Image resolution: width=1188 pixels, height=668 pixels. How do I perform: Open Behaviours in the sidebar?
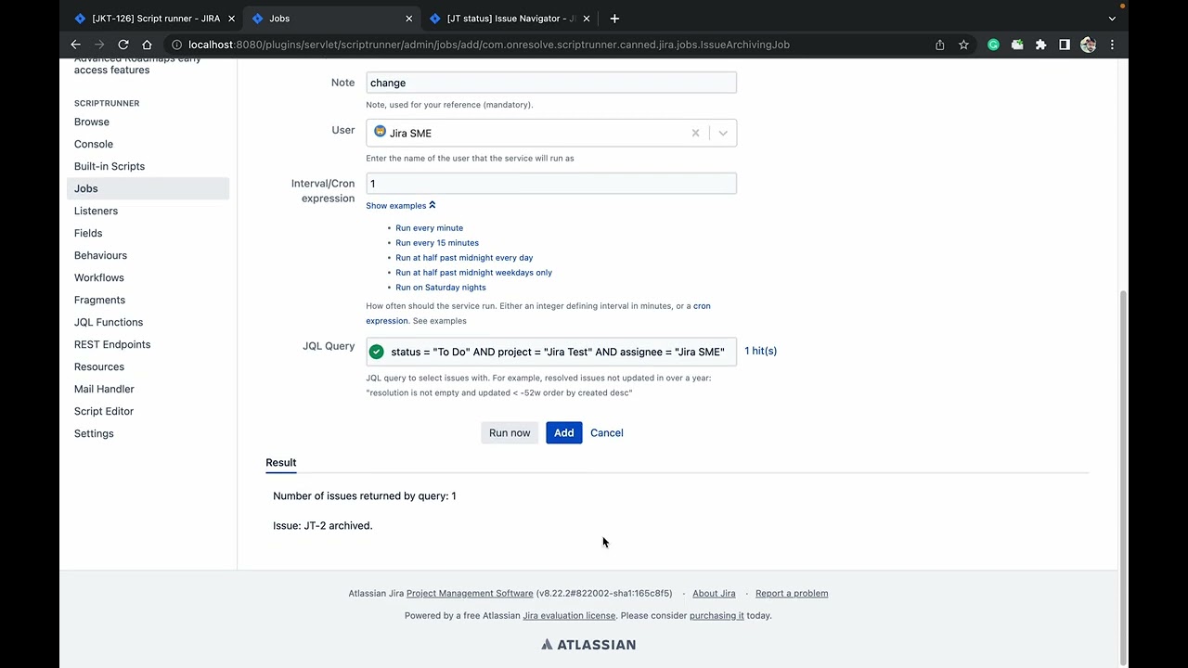click(100, 255)
